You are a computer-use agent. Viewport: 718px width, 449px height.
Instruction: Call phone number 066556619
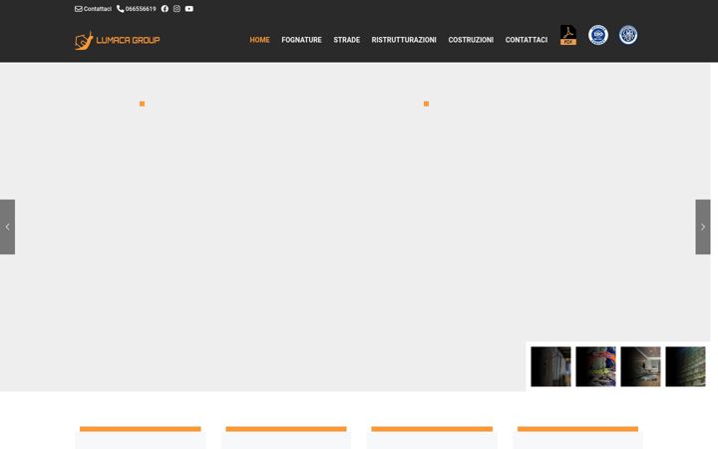137,9
